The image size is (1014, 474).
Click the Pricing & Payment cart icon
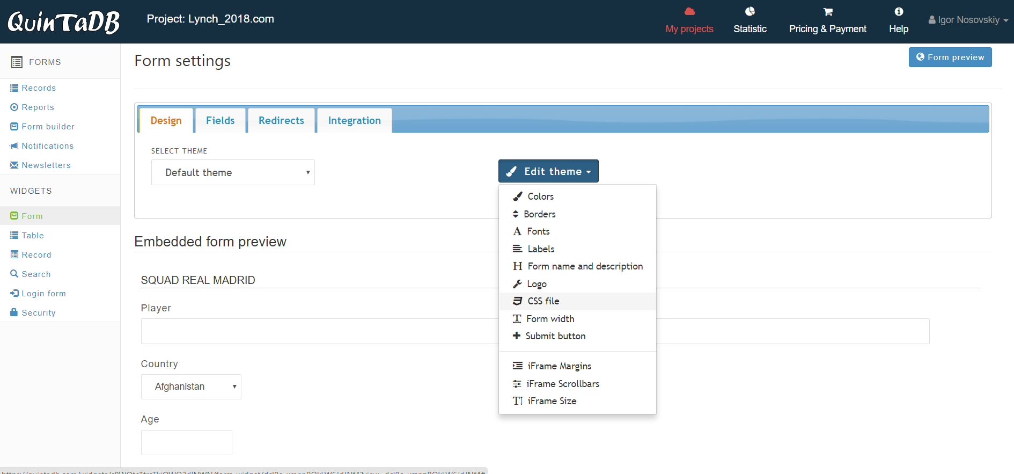828,12
